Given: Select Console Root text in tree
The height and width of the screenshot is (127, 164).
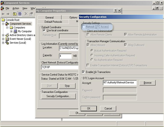Looking at the screenshot, I should tap(12, 20).
